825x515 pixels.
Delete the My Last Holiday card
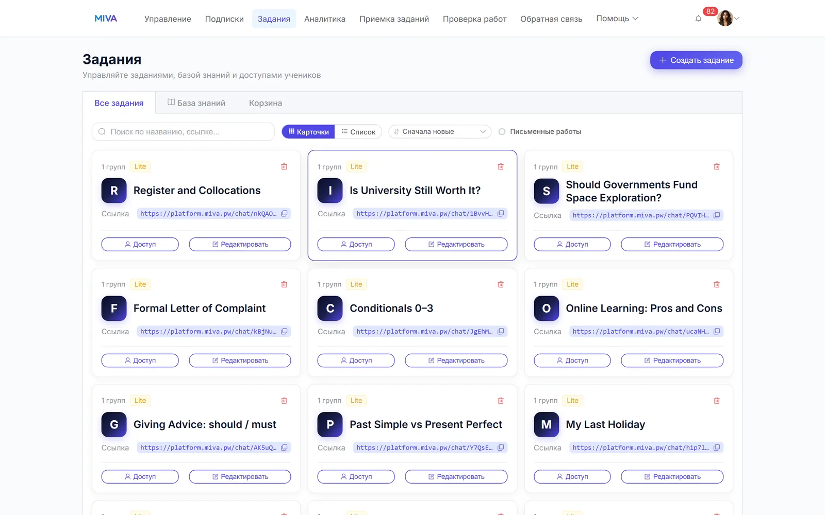[x=717, y=401]
